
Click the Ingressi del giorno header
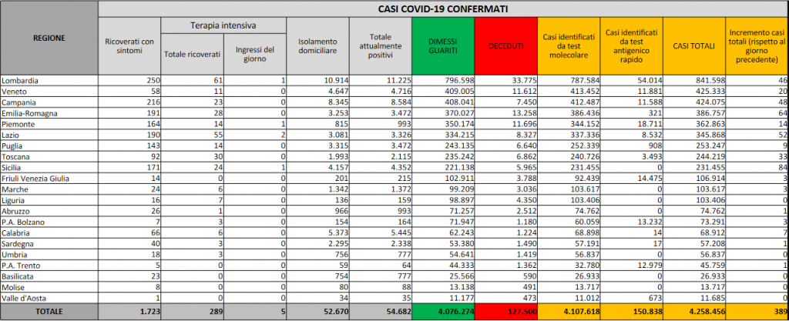click(254, 53)
